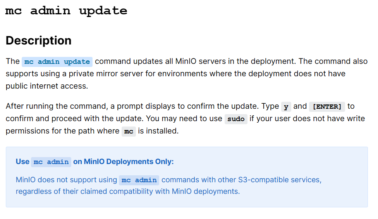Click the standalone 'mc' inline code snippet
This screenshot has height=219, width=378.
tap(129, 131)
